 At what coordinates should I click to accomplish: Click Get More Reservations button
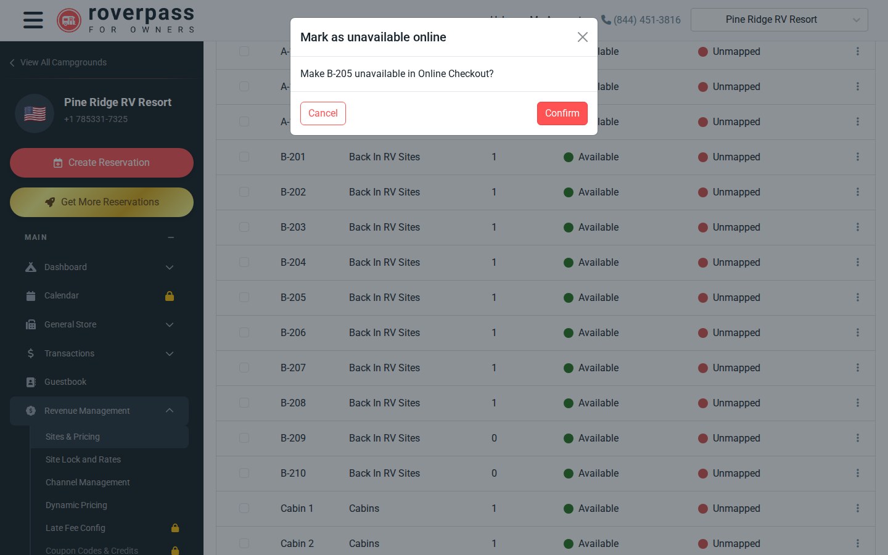[102, 202]
